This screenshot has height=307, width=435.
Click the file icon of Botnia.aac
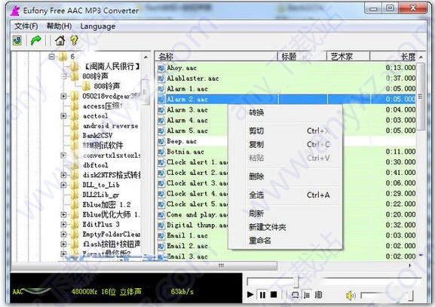(x=161, y=152)
